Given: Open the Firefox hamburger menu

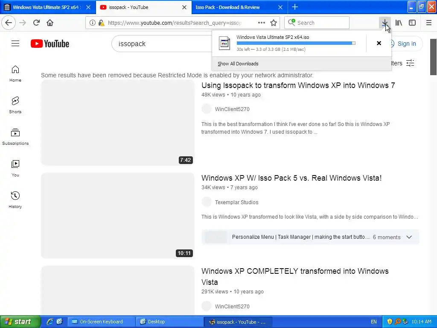Looking at the screenshot, I should click(x=428, y=23).
